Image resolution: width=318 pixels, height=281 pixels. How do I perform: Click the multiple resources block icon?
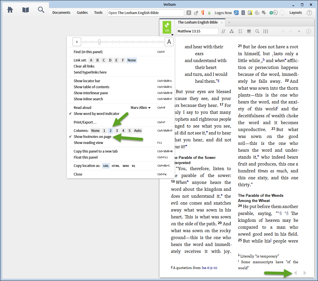(249, 31)
